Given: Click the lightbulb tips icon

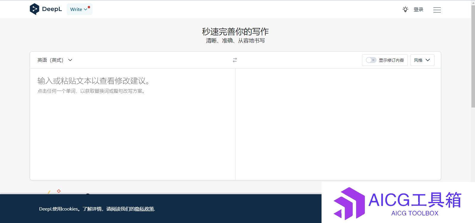Looking at the screenshot, I should pos(405,10).
